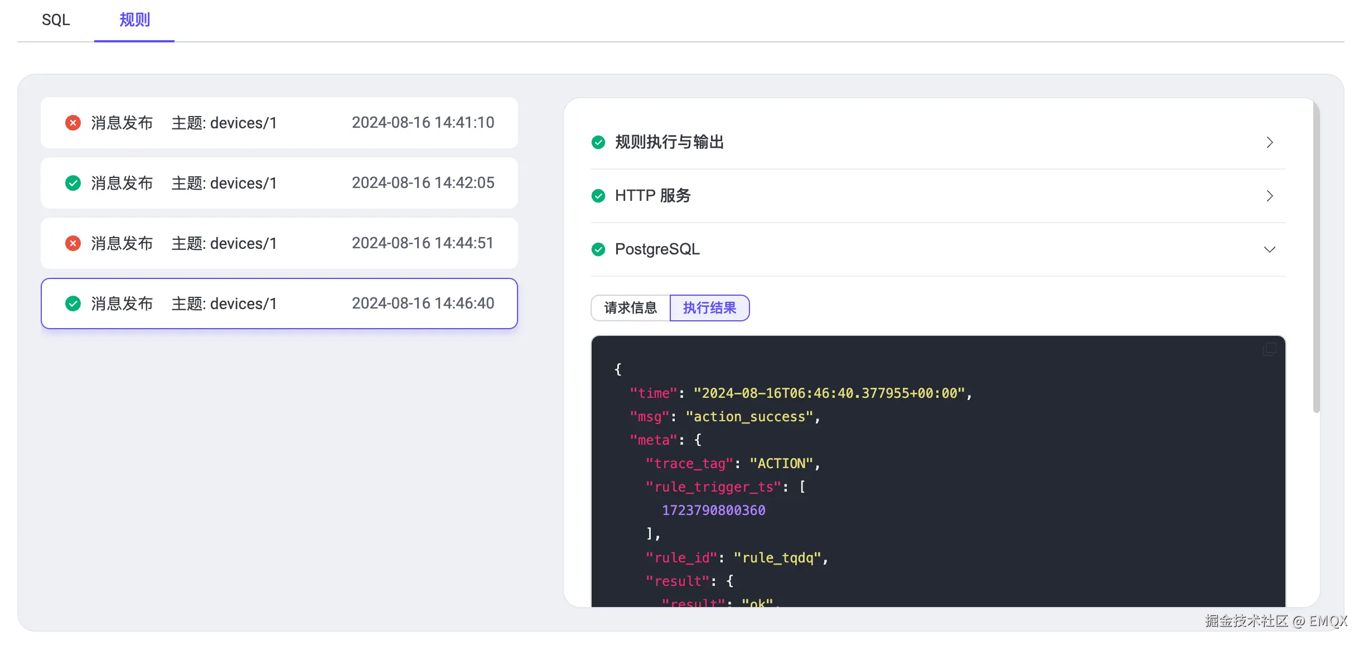
Task: Click the red failure icon on the 14:44:51 entry
Action: pyautogui.click(x=73, y=243)
